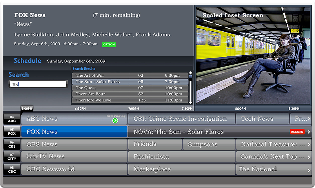Select Therefore We Love search result
Screen dimensions: 315x188
point(130,100)
